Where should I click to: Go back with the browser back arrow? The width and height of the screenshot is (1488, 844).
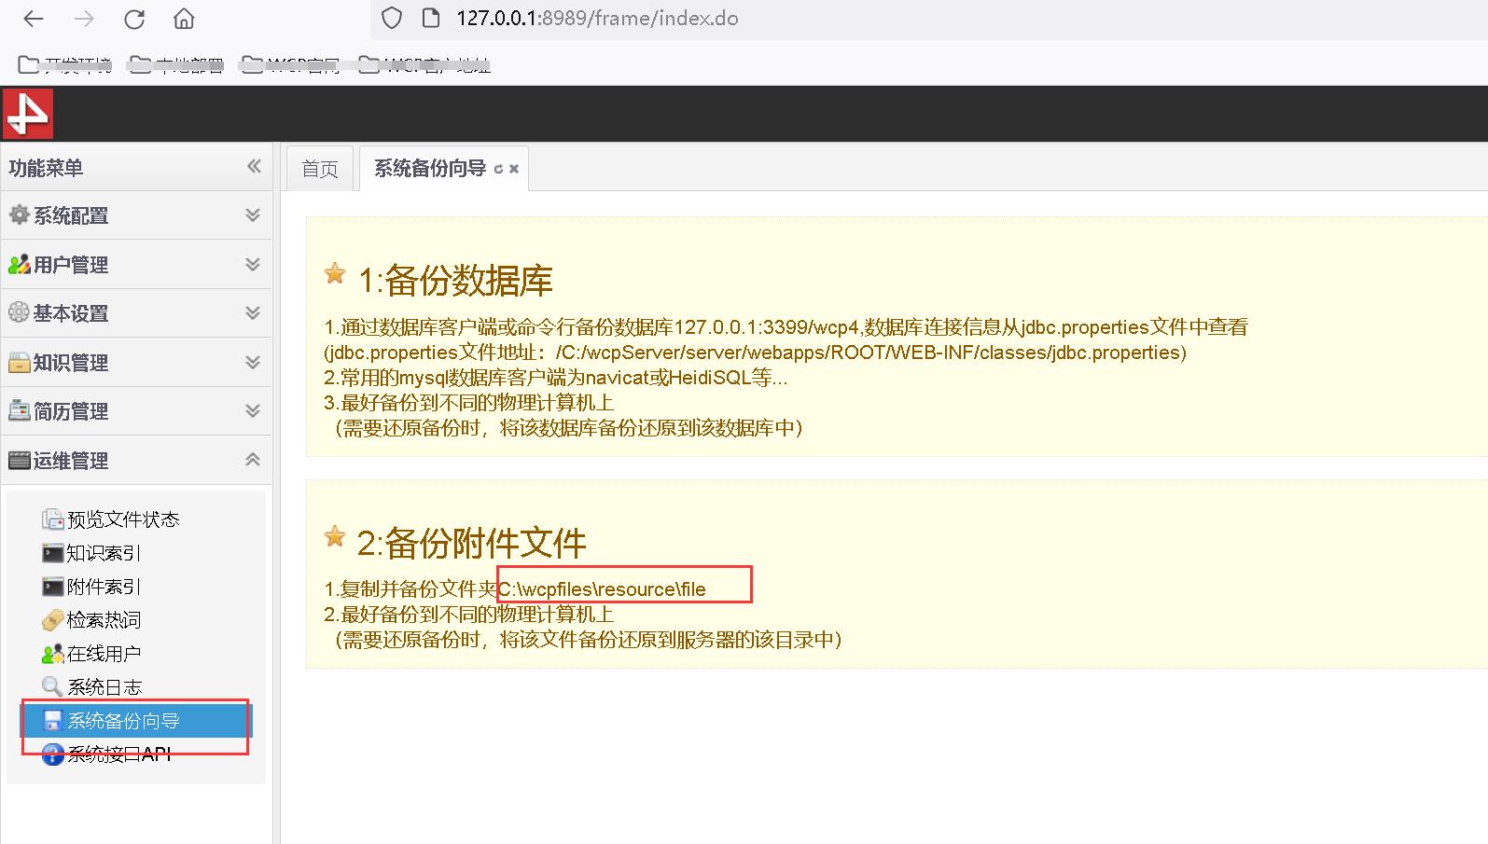pyautogui.click(x=34, y=19)
